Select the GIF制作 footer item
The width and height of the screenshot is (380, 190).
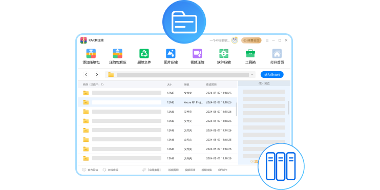pos(223,170)
